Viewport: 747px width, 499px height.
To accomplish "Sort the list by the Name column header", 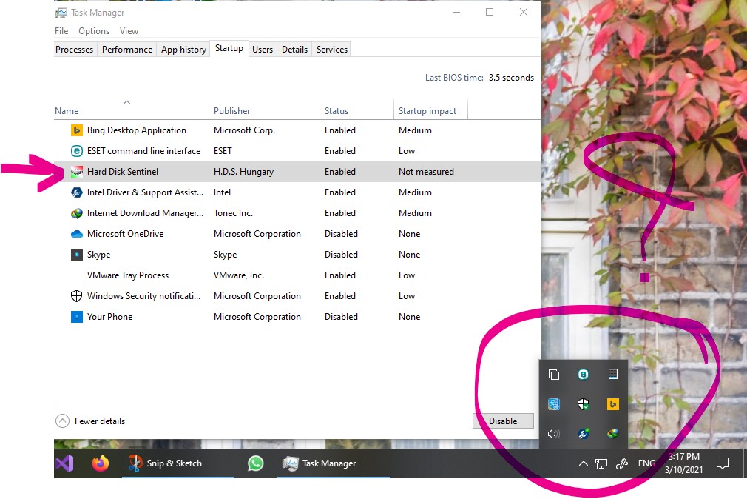I will click(67, 111).
